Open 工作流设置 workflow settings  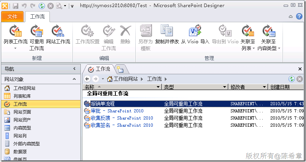click(88, 35)
